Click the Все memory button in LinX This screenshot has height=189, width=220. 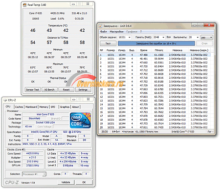(x=169, y=37)
